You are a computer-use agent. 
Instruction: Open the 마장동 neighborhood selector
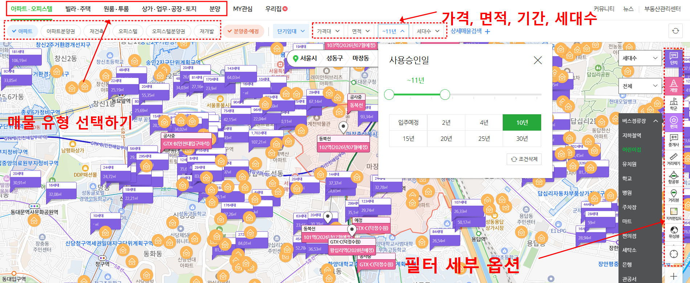point(360,58)
